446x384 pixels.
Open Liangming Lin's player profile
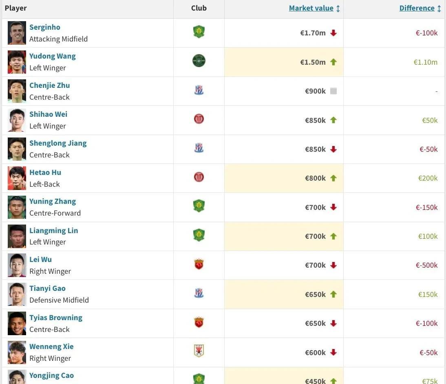[x=53, y=231]
